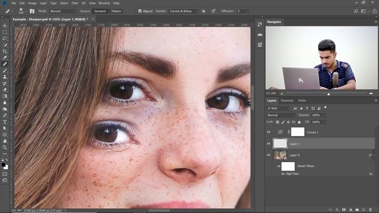Select the Eraser tool
This screenshot has height=213, width=379.
point(5,89)
